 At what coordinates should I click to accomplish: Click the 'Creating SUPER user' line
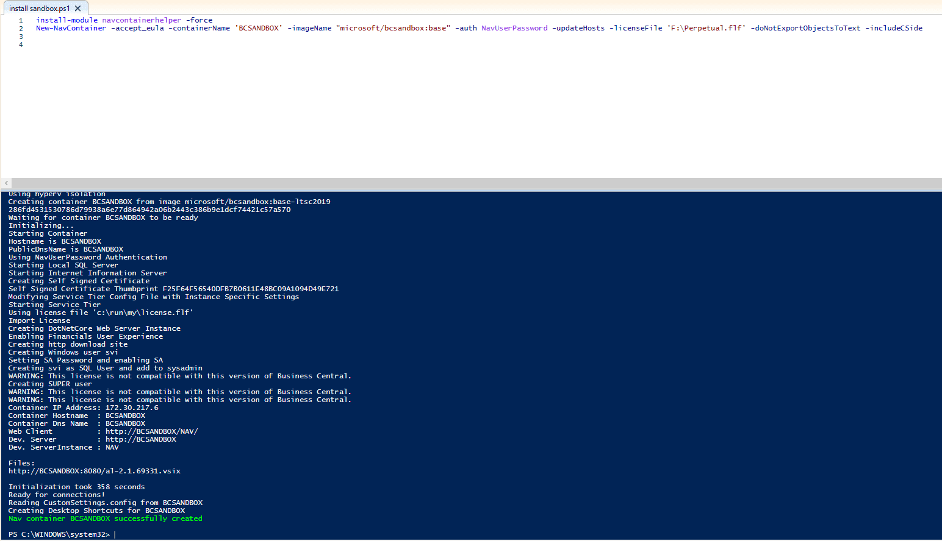tap(50, 384)
